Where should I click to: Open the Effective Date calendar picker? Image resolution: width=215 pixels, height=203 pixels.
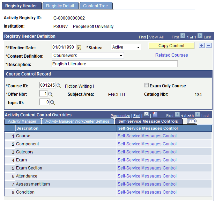[x=79, y=48]
